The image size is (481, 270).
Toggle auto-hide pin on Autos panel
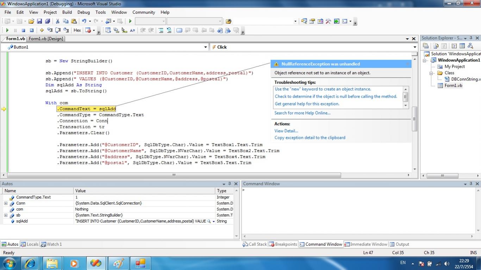click(230, 184)
